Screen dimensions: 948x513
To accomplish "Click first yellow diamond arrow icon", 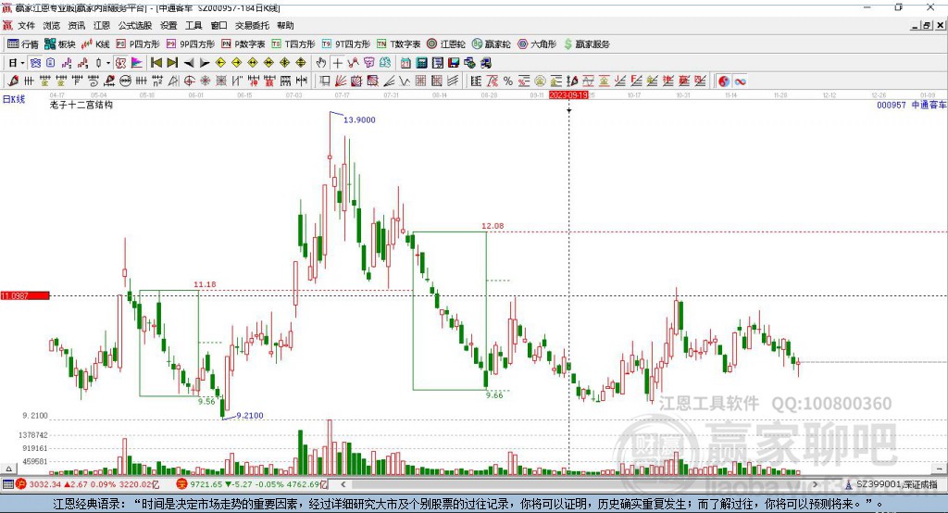I will [x=220, y=63].
